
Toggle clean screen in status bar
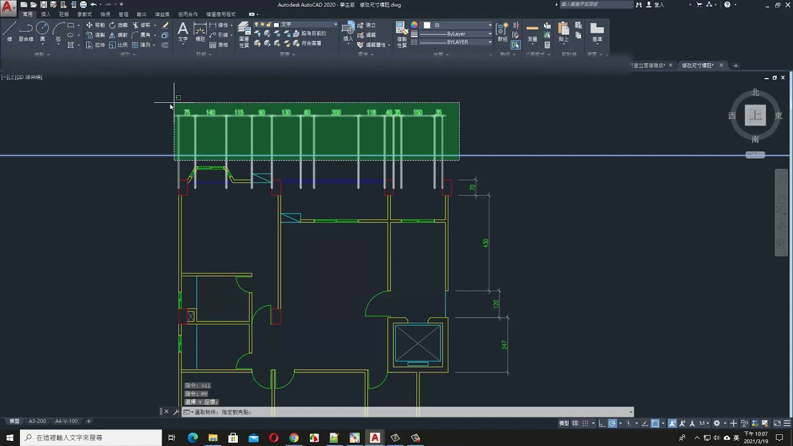click(x=778, y=423)
